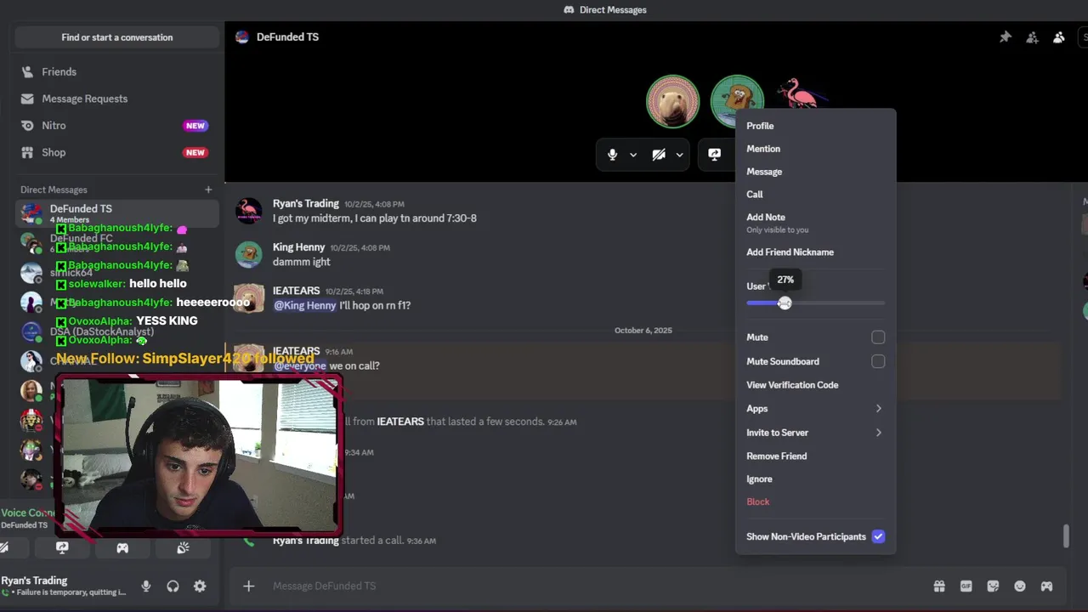Image resolution: width=1088 pixels, height=612 pixels.
Task: Open apps launcher icon in message bar
Action: 1047,586
